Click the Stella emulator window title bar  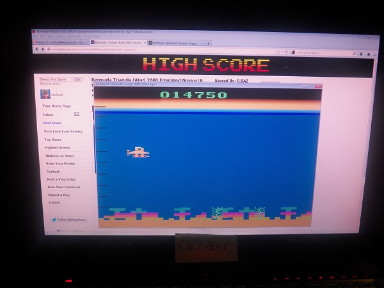pos(205,84)
